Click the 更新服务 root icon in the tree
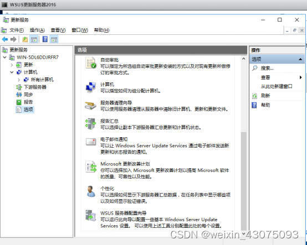Image resolution: width=307 pixels, height=245 pixels. pos(4,50)
